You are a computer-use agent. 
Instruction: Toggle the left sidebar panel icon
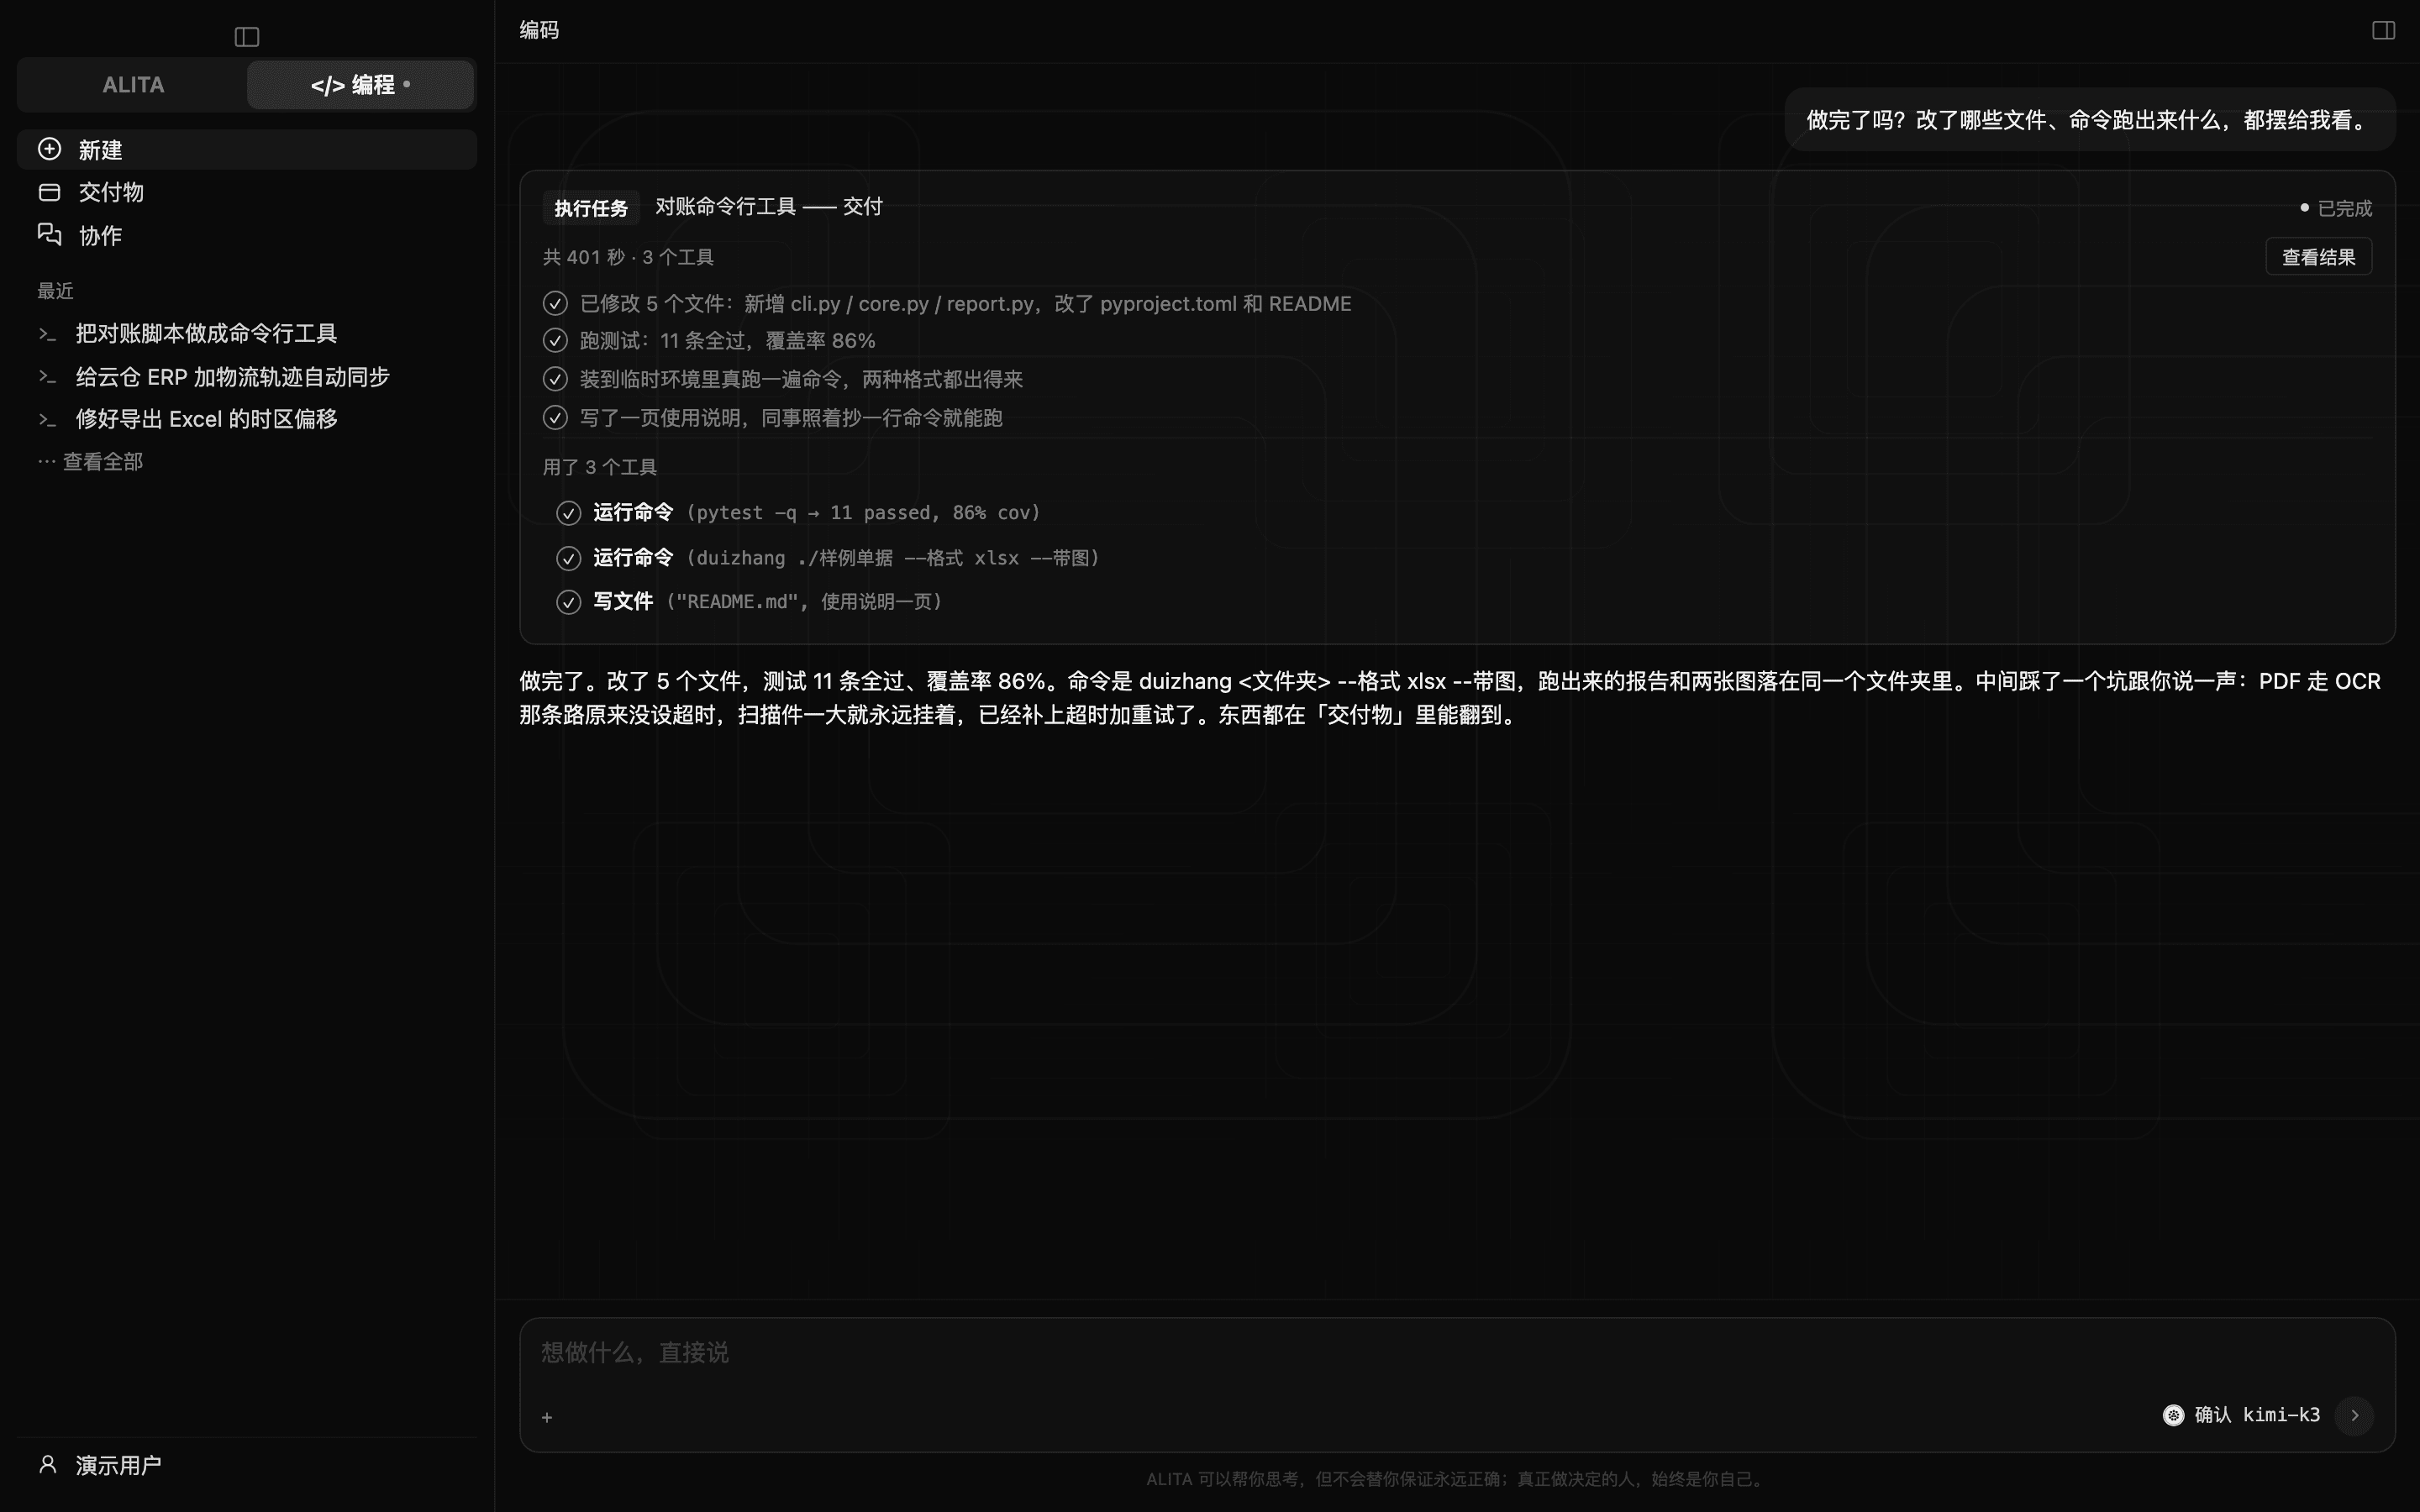pyautogui.click(x=247, y=37)
